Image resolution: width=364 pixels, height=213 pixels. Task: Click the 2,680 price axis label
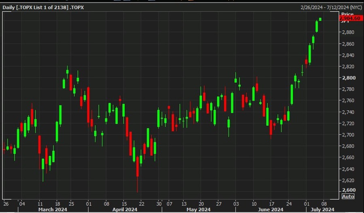click(348, 146)
